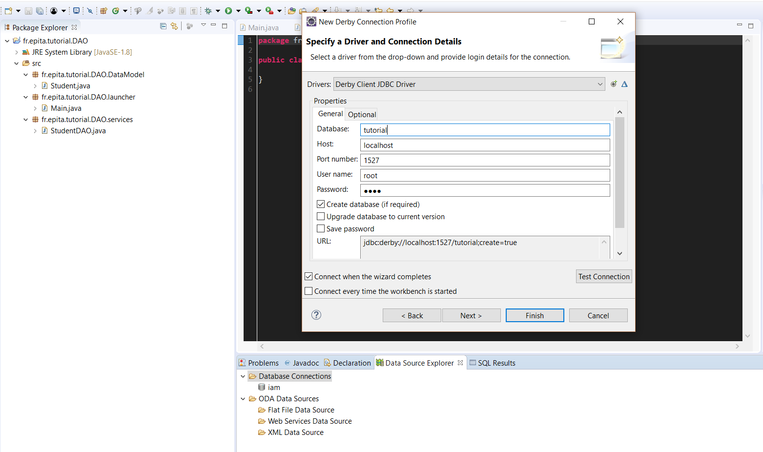Click the Next > button

tap(471, 315)
